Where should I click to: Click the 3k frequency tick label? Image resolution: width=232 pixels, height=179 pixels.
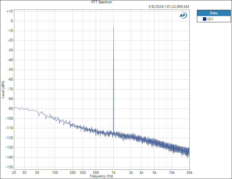[141, 173]
